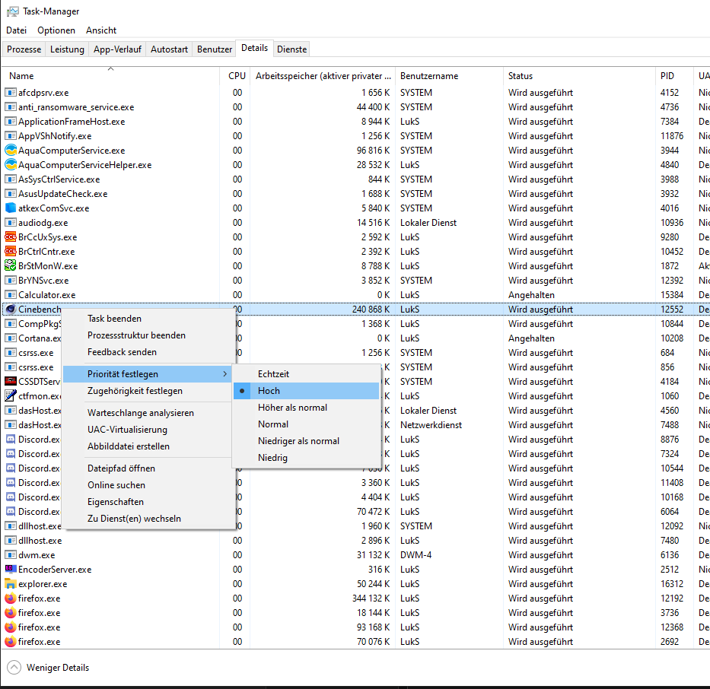Click the AquaComputerService.exe process icon
710x689 pixels.
[x=11, y=150]
